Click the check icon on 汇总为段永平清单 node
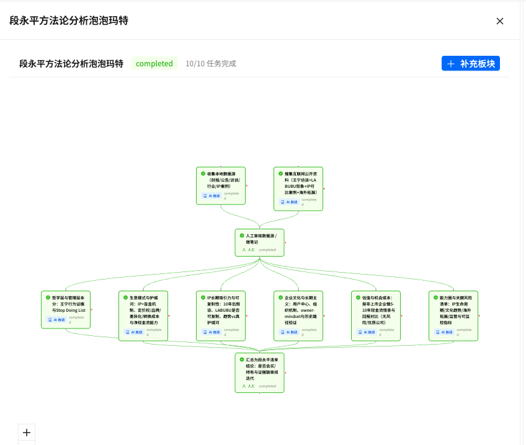The width and height of the screenshot is (526, 445). (x=242, y=359)
